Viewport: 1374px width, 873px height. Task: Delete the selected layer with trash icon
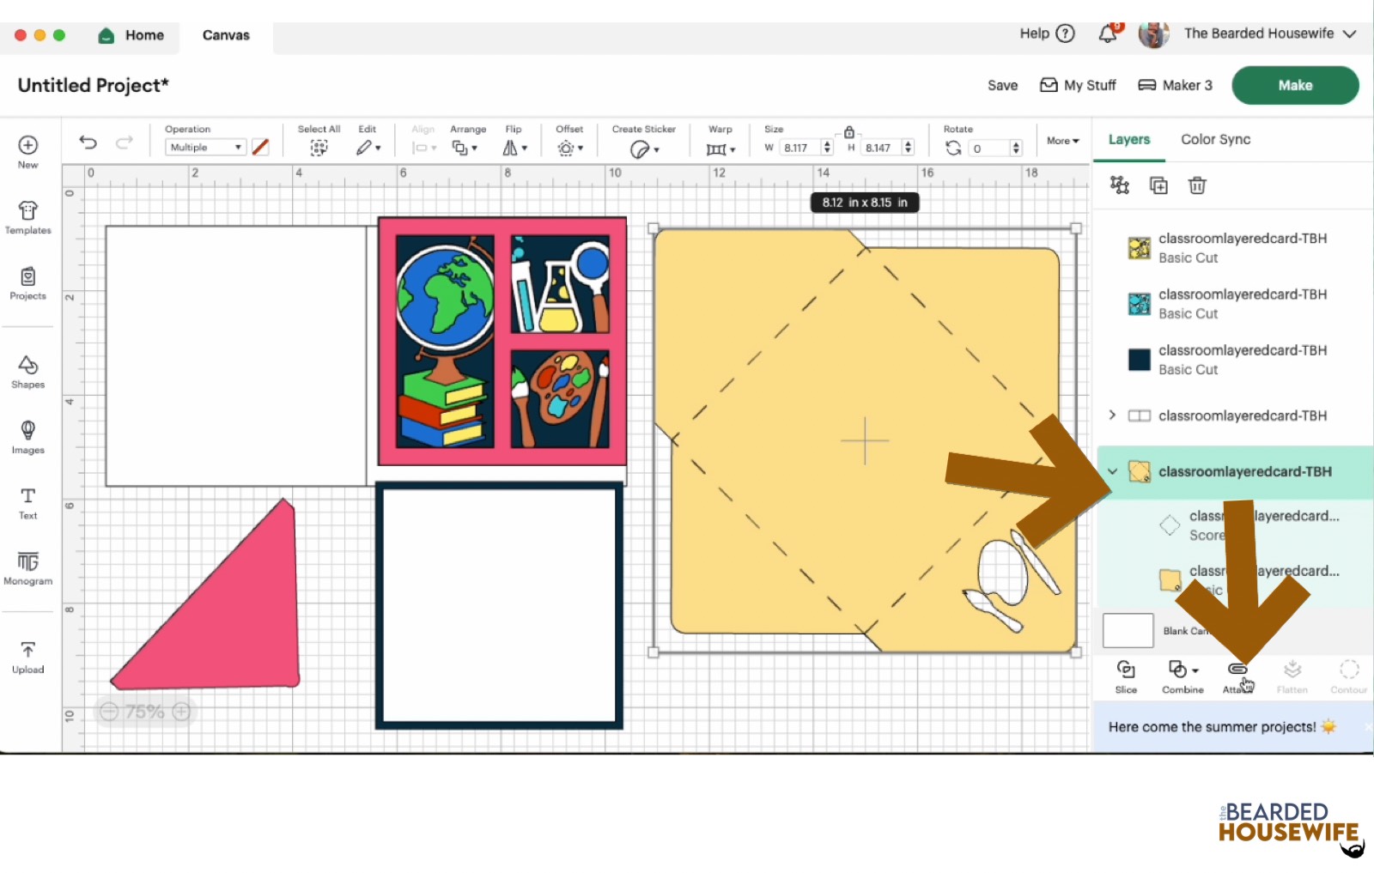(x=1197, y=185)
